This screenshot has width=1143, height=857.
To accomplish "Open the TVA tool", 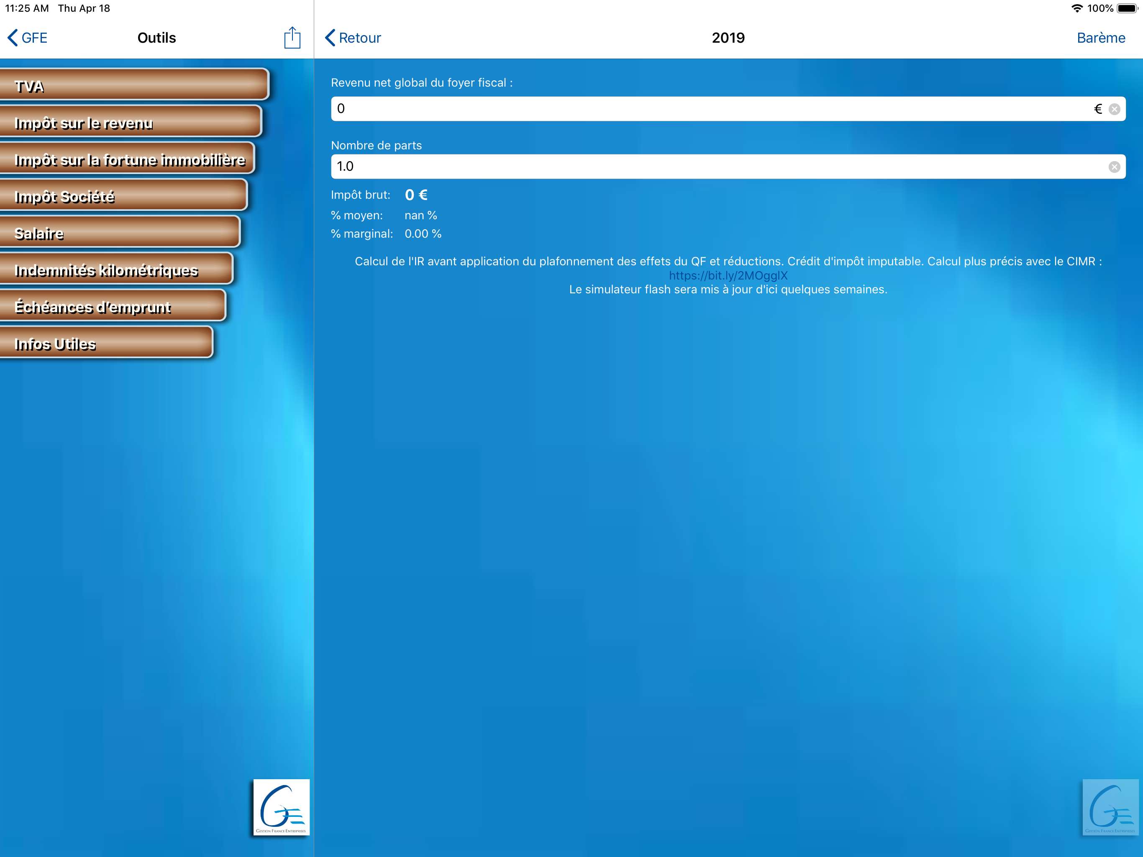I will click(134, 85).
